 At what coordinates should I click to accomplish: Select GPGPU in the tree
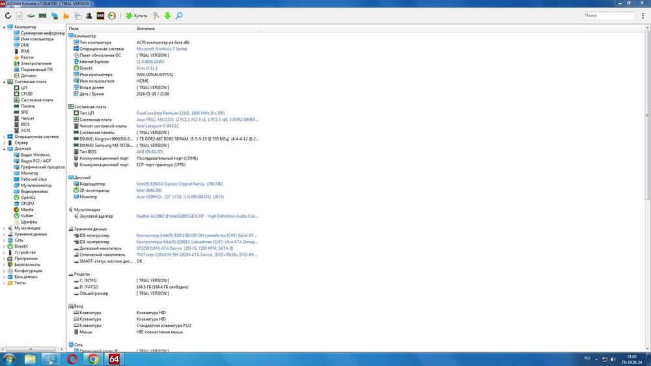pyautogui.click(x=27, y=204)
